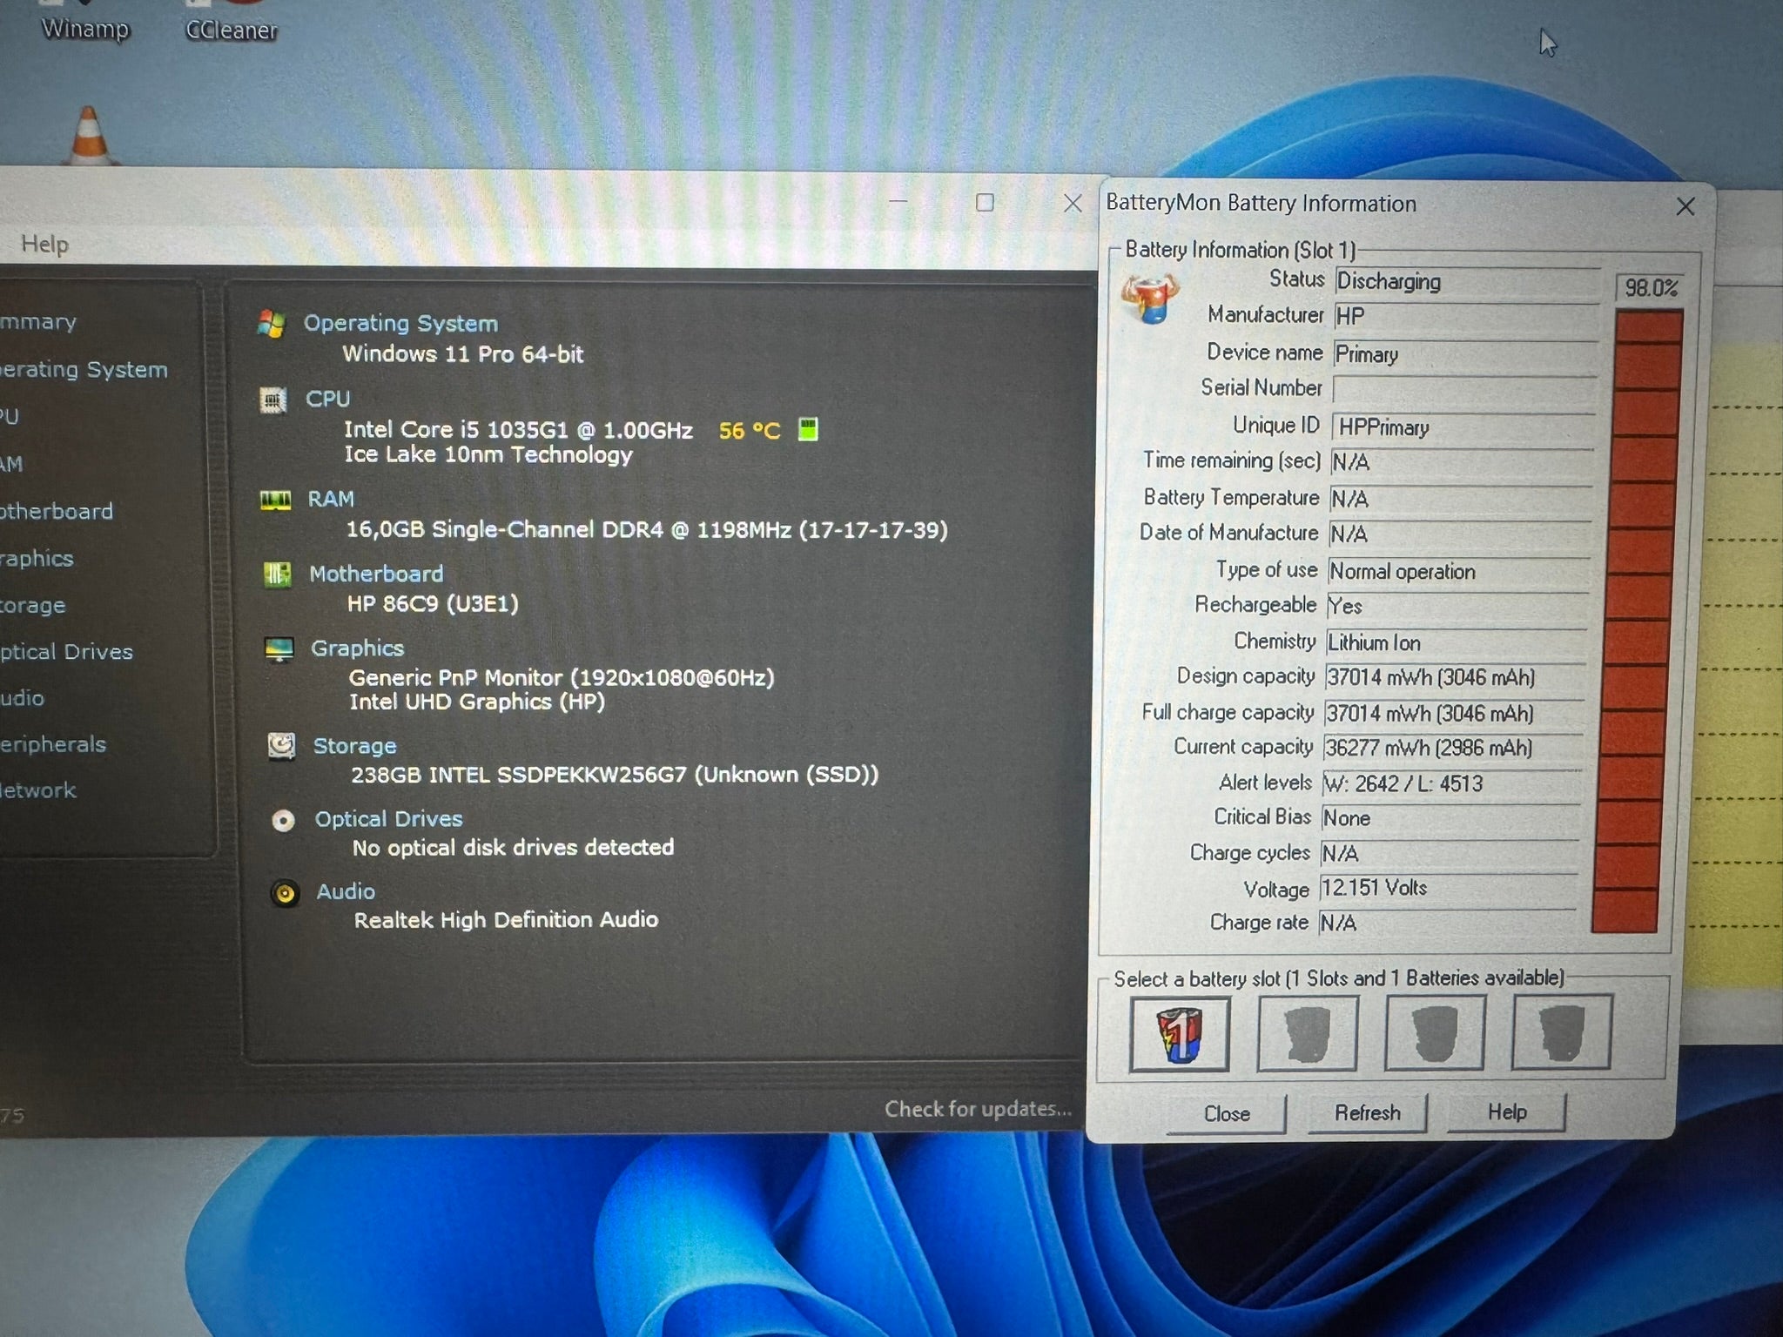The height and width of the screenshot is (1337, 1783).
Task: Open the Operating System heading link
Action: tap(400, 324)
